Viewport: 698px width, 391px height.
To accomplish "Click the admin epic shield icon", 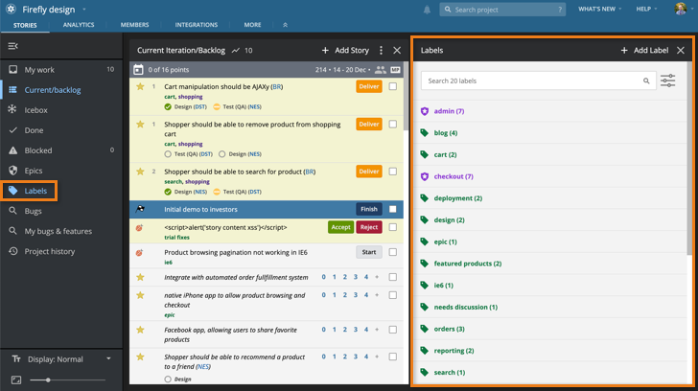I will (x=425, y=111).
